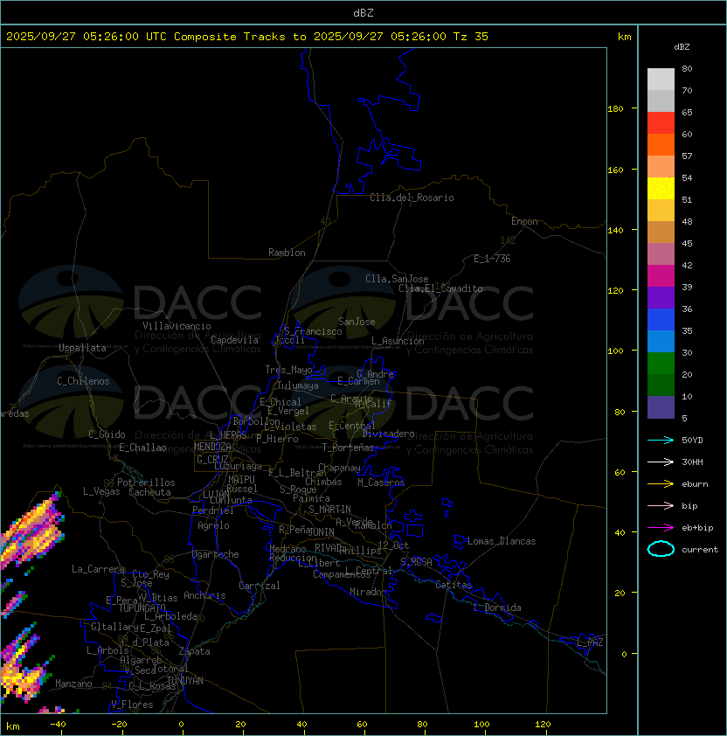Click the C_Chilenos label on the map
Screen dimensions: 727x736
point(83,381)
